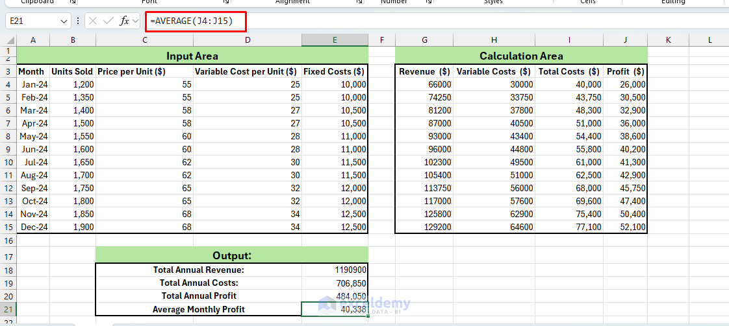Select column L header

710,40
